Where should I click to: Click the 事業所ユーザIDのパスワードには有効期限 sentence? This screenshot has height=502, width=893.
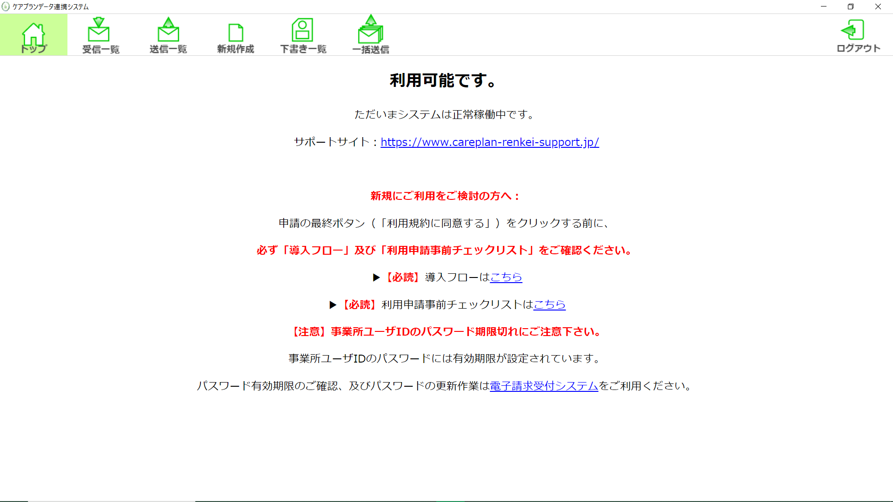[445, 359]
